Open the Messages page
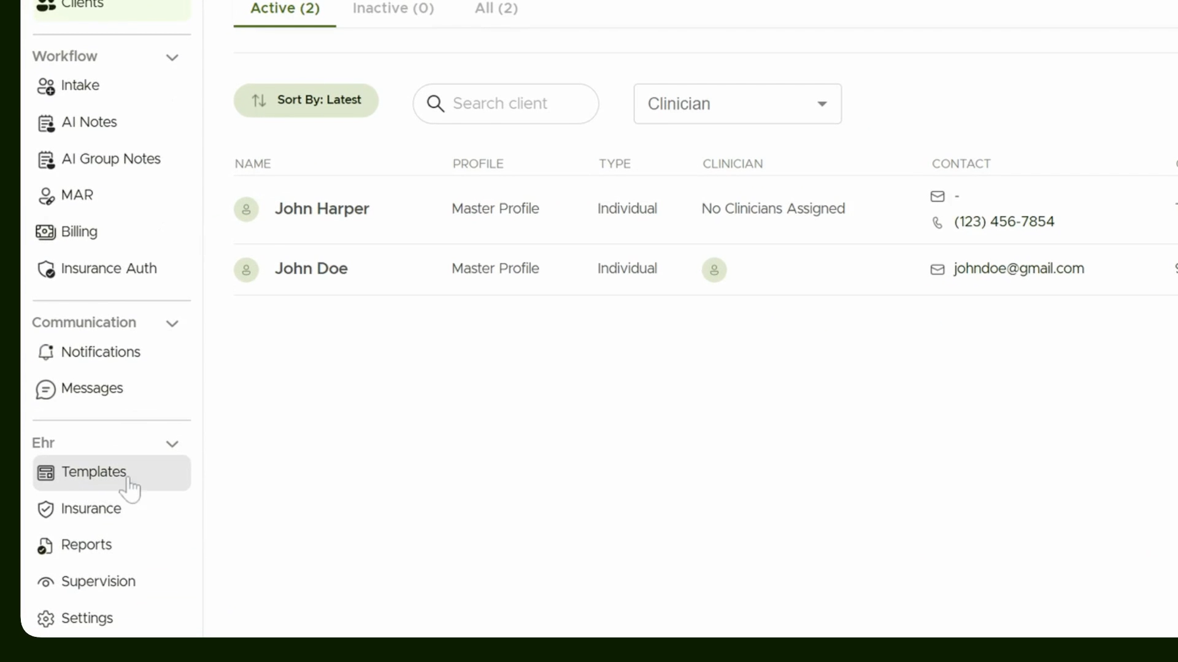This screenshot has width=1178, height=662. (111, 389)
